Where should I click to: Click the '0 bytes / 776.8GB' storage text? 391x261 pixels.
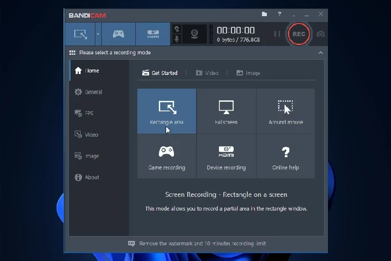click(x=239, y=40)
